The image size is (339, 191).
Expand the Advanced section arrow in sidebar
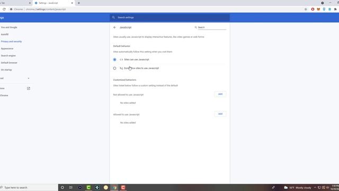(28, 79)
